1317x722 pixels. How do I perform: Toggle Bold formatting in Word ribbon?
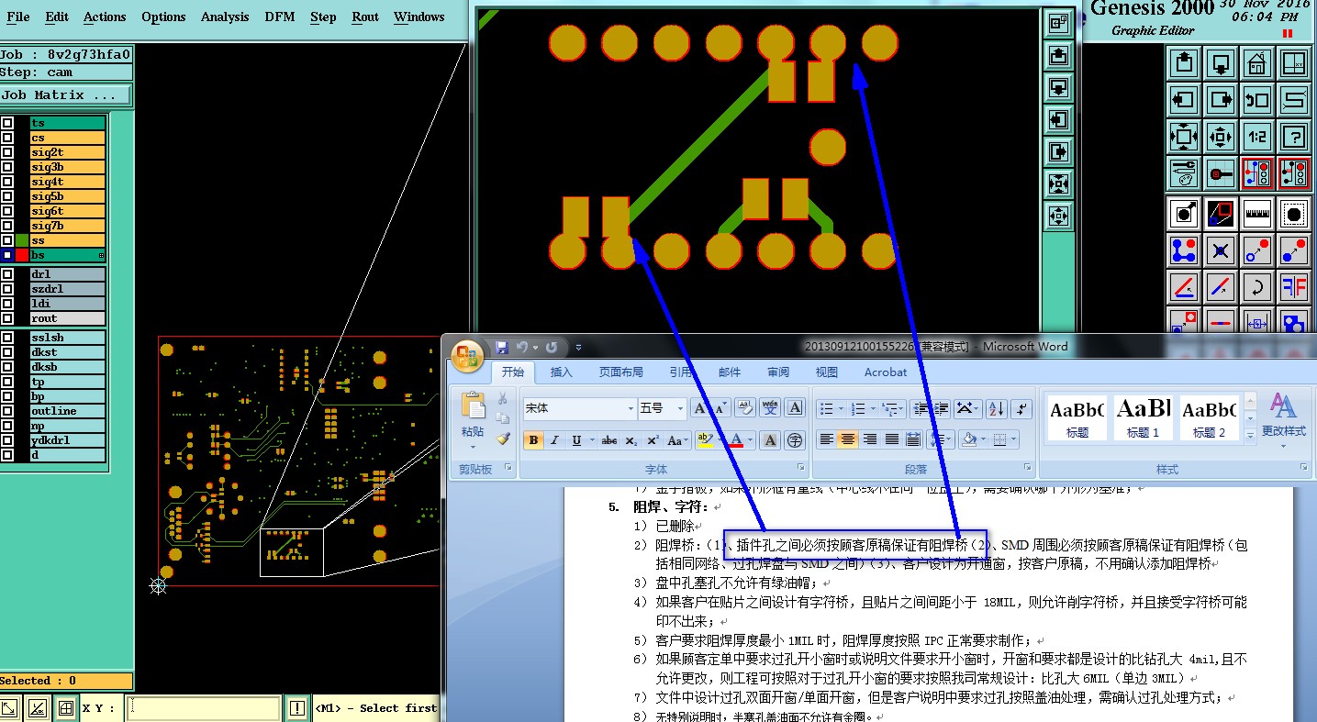(x=533, y=440)
